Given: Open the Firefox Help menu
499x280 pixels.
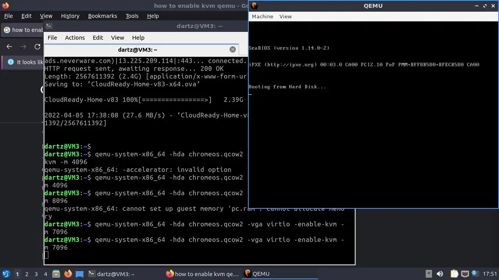Looking at the screenshot, I should click(x=153, y=16).
